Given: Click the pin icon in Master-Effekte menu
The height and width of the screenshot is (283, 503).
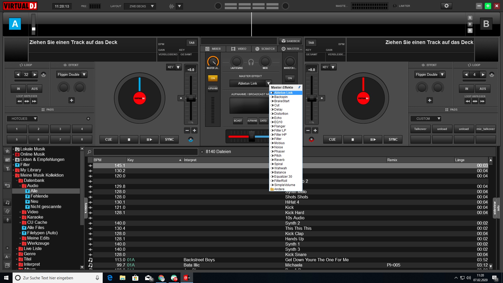Looking at the screenshot, I should coord(299,88).
